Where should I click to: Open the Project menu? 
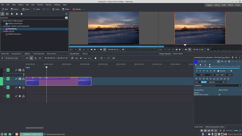[20, 5]
